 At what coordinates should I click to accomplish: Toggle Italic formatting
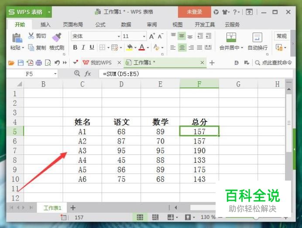pyautogui.click(x=83, y=47)
